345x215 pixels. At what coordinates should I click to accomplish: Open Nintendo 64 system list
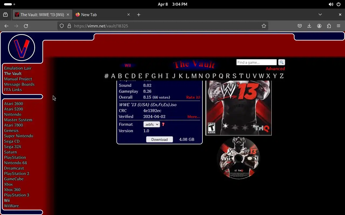(x=15, y=163)
